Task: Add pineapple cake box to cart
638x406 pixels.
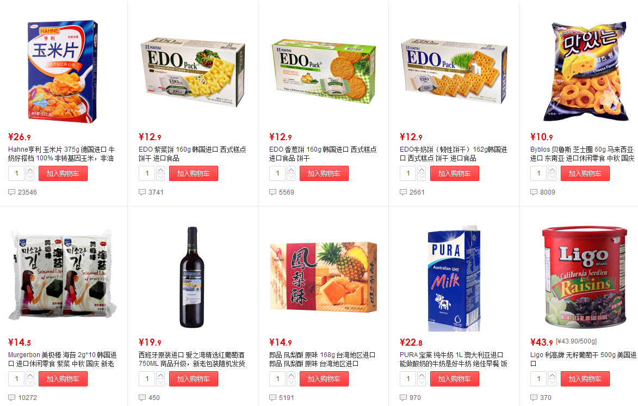Action: pyautogui.click(x=324, y=379)
